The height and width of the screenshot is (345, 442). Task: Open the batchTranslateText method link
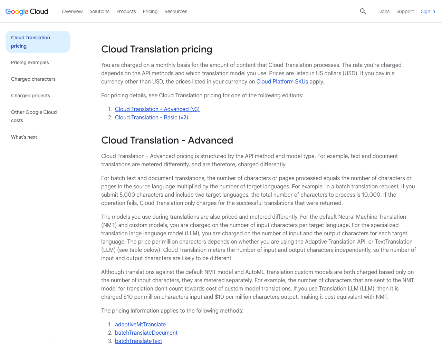coord(138,341)
